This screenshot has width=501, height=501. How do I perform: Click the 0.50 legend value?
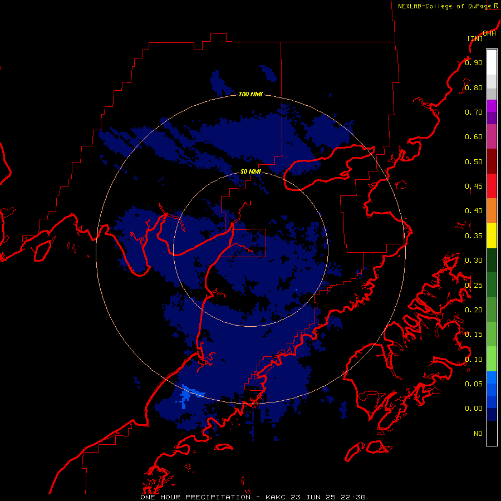474,161
